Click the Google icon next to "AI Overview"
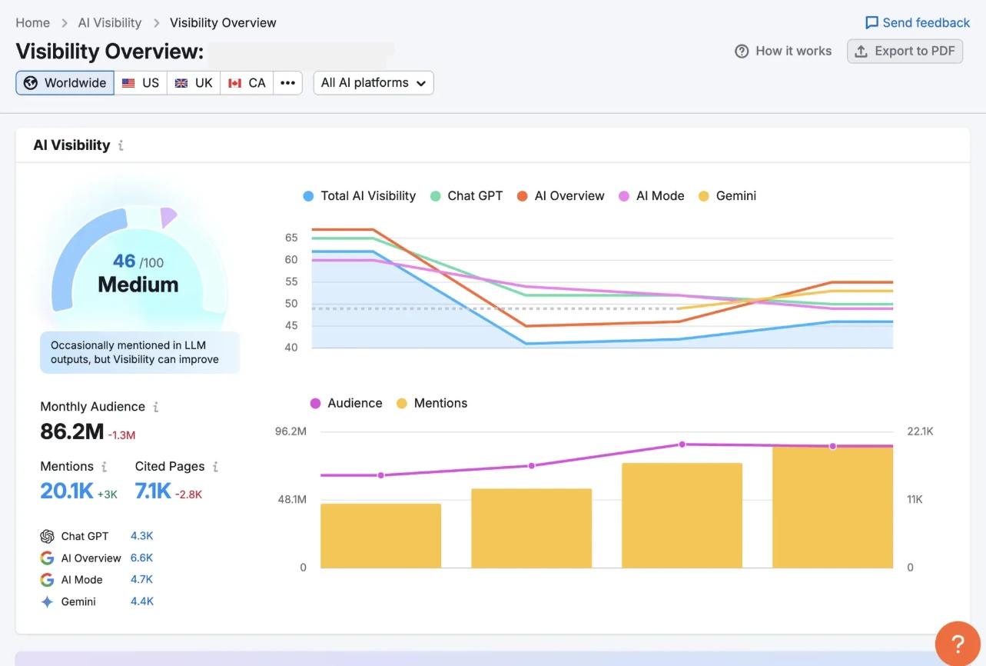The width and height of the screenshot is (986, 666). tap(47, 558)
